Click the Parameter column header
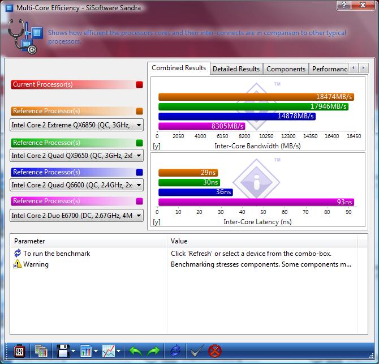The image size is (379, 364). pyautogui.click(x=88, y=241)
